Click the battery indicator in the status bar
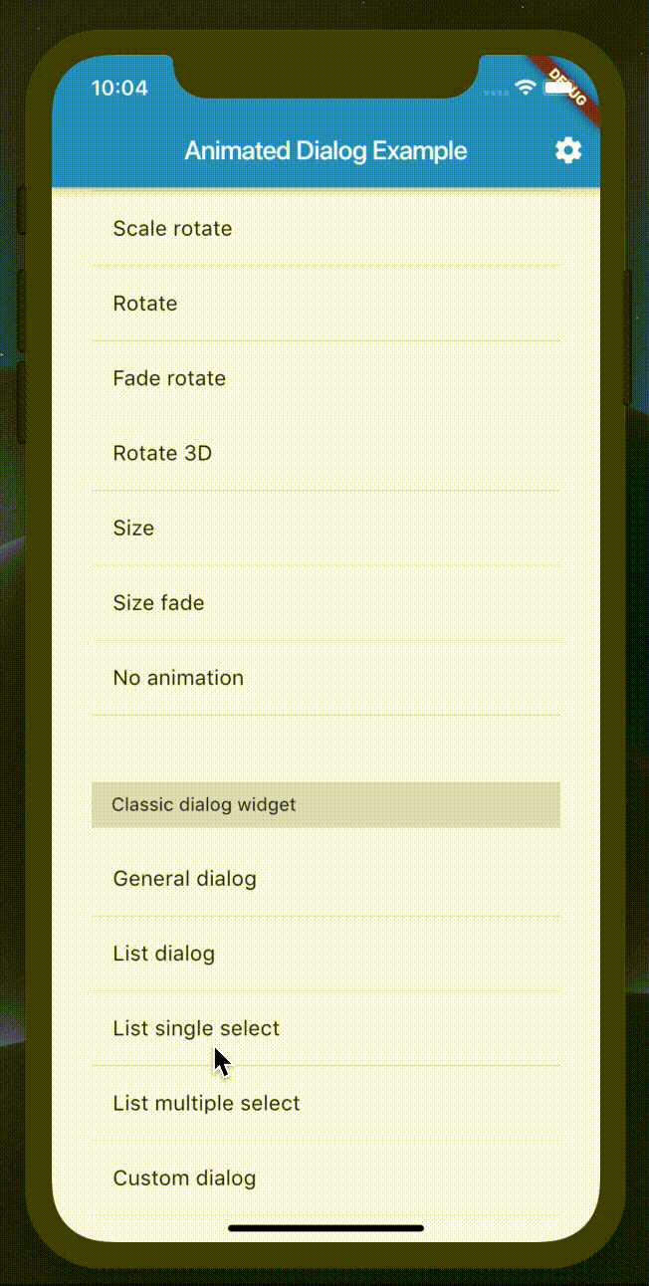649x1286 pixels. coord(557,87)
